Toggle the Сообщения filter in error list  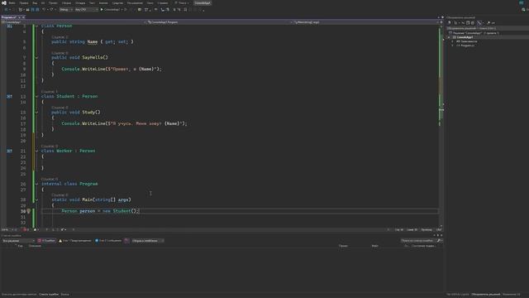pyautogui.click(x=108, y=241)
